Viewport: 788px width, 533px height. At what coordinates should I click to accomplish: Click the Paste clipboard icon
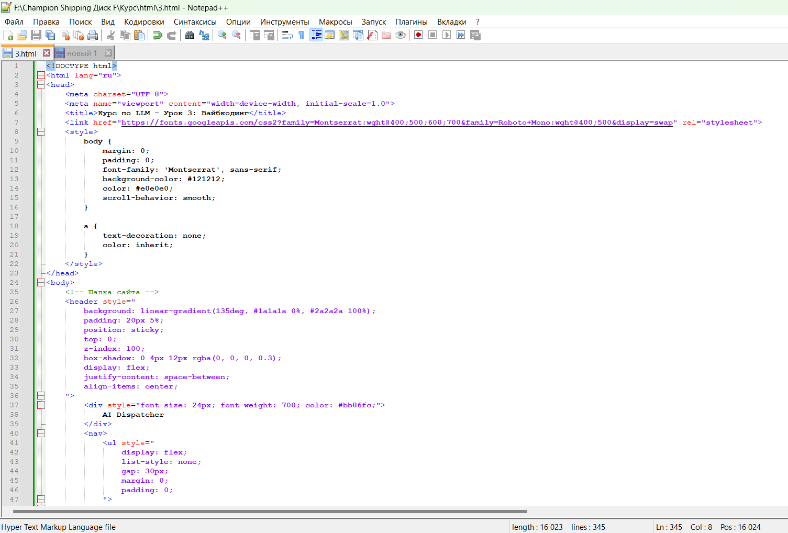(139, 35)
